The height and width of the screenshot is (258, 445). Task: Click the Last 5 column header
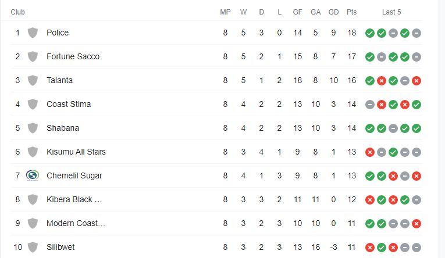(391, 12)
